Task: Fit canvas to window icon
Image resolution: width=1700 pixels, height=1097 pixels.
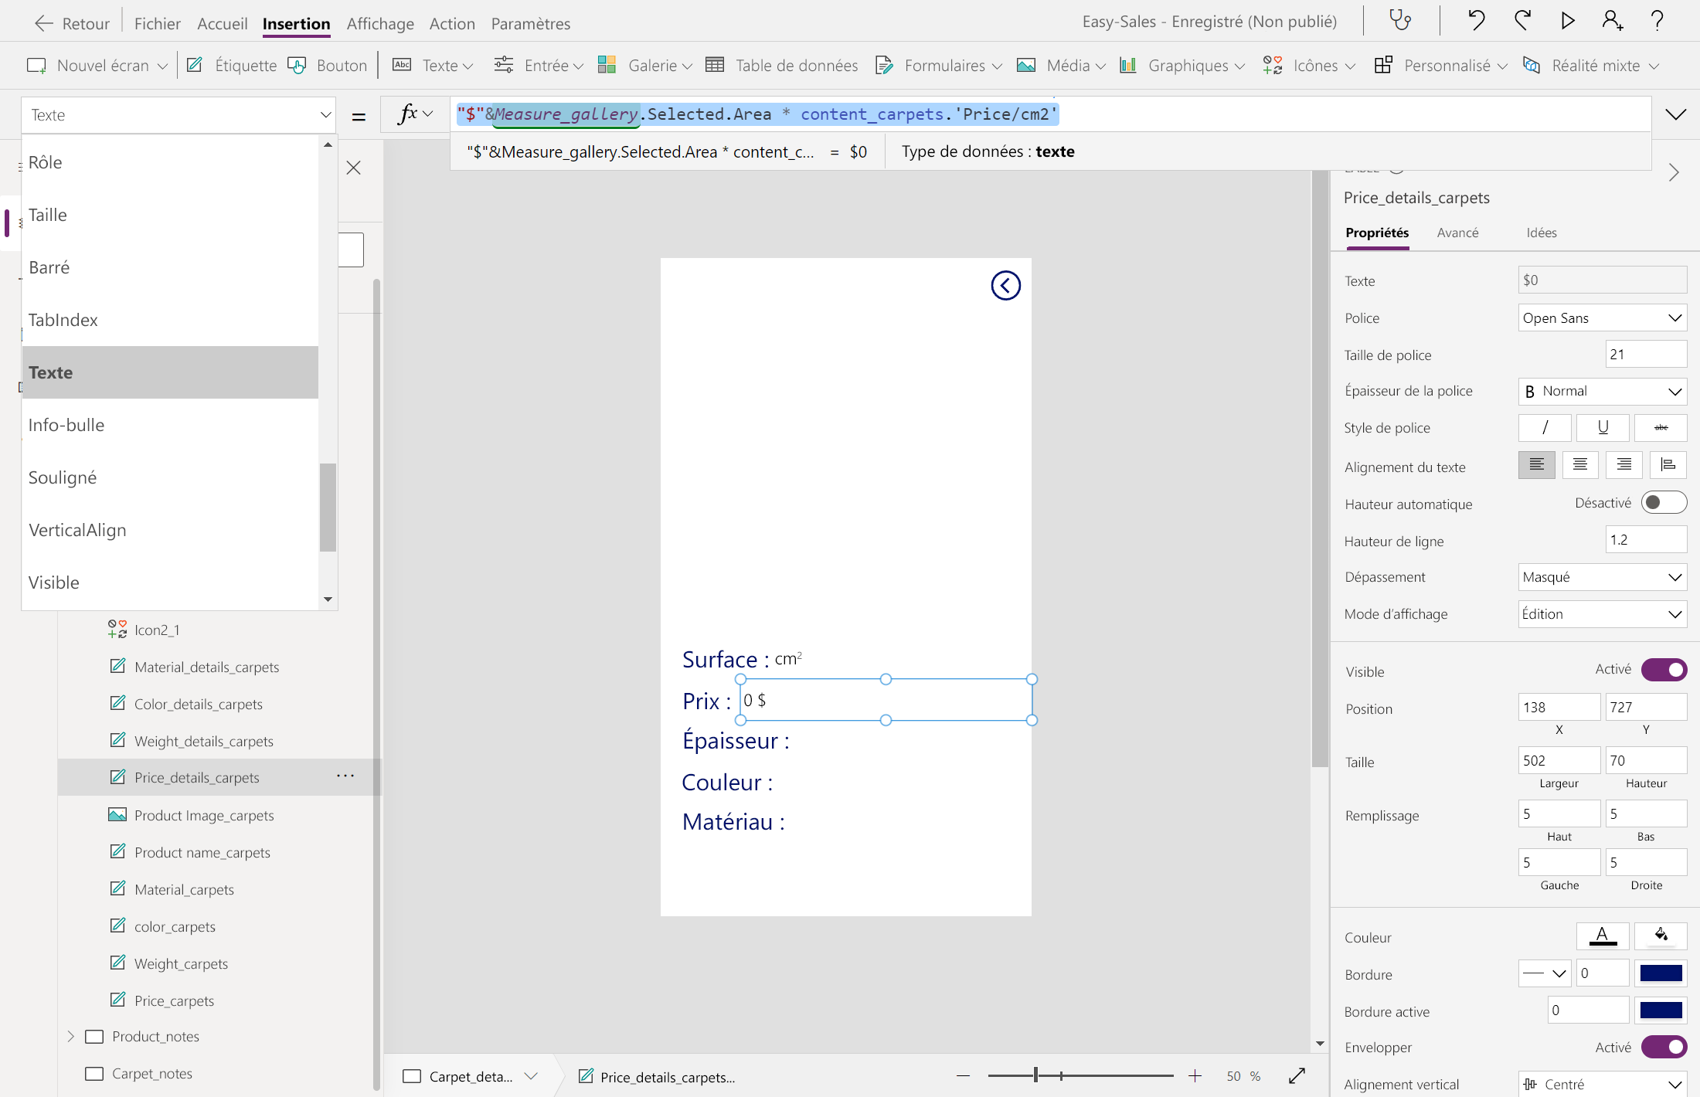Action: click(1297, 1075)
